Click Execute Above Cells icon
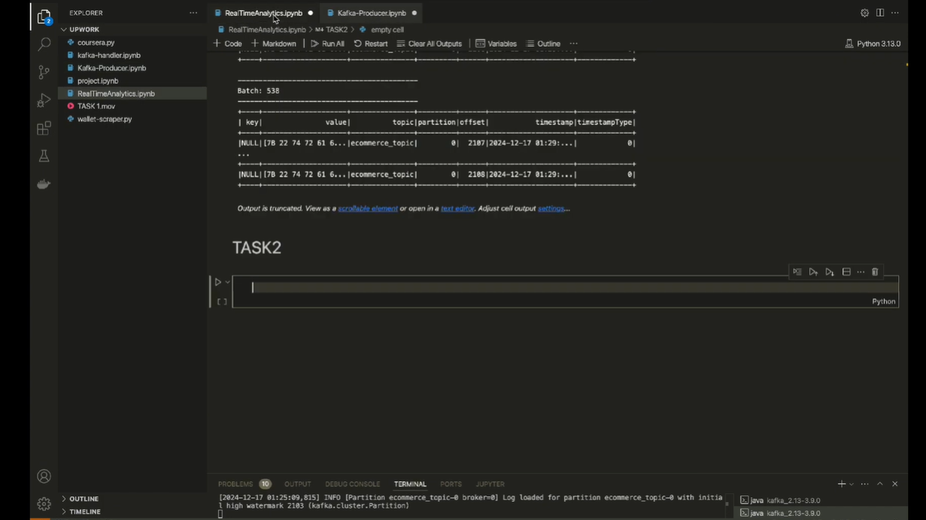This screenshot has height=520, width=926. click(813, 272)
